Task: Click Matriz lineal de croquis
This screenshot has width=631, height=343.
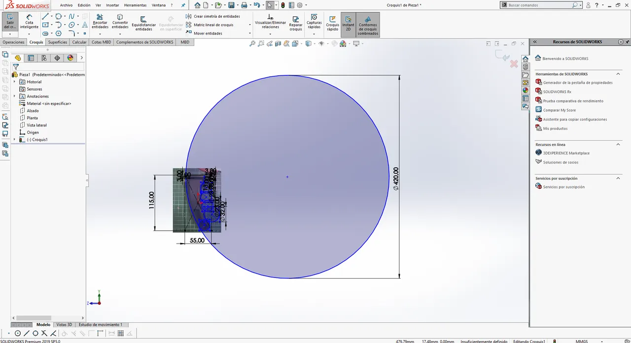Action: [210, 25]
